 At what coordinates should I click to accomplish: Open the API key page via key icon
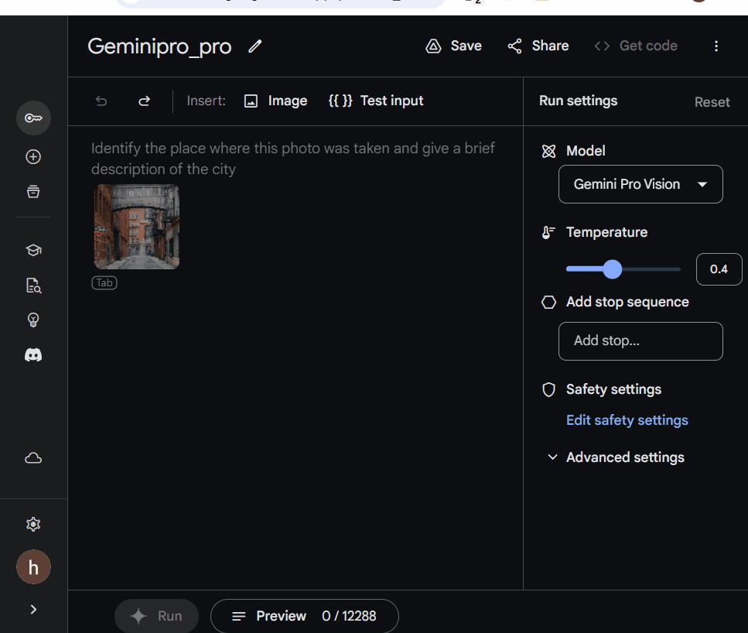click(x=33, y=118)
